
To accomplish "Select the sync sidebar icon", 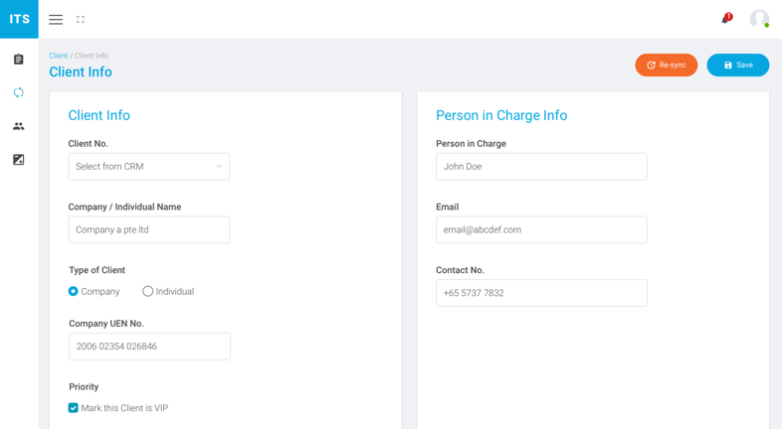I will (x=19, y=92).
